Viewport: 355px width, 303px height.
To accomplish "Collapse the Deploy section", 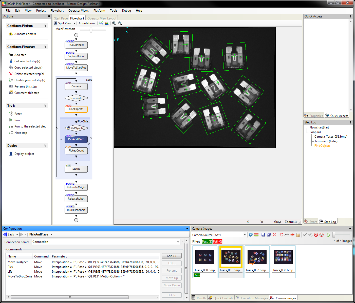I will (x=45, y=146).
